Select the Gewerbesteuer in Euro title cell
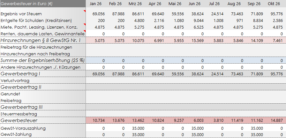This screenshot has width=286, height=138. click(27, 3)
